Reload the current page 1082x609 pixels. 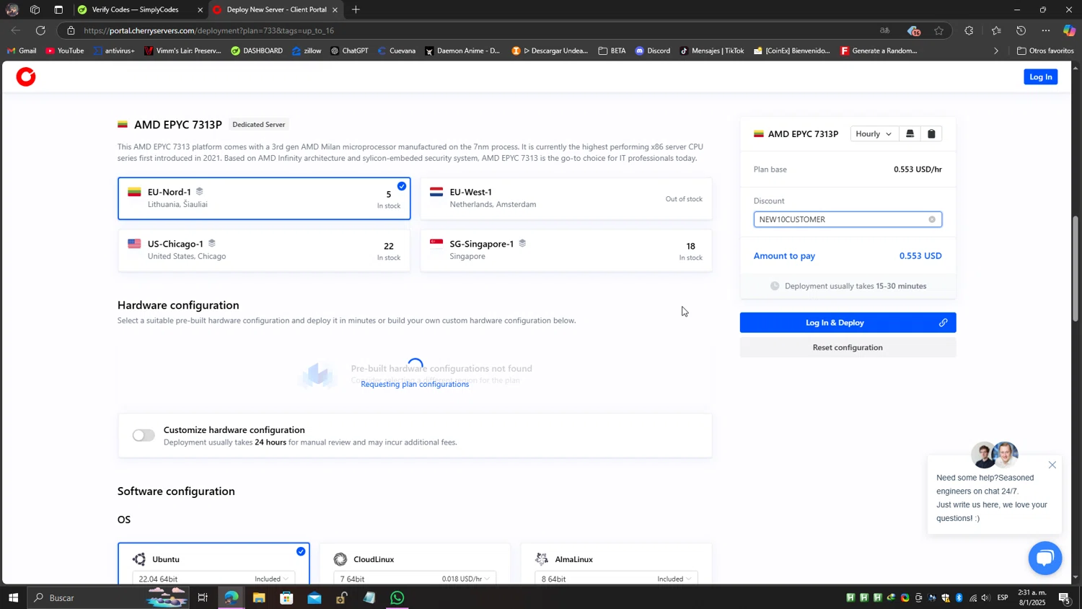coord(40,30)
